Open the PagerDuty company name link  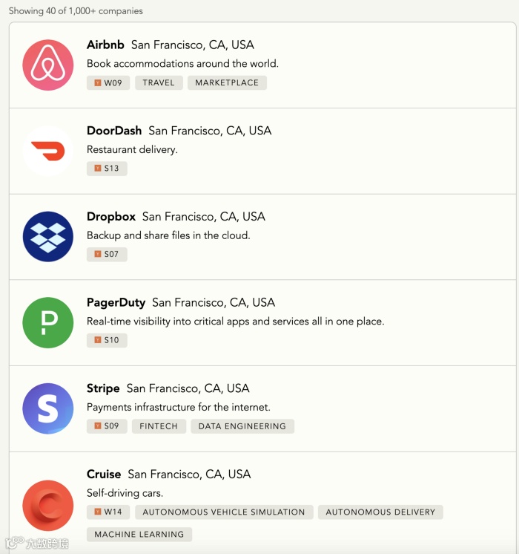click(x=116, y=302)
